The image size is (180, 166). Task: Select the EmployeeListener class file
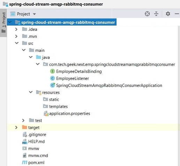[73, 78]
